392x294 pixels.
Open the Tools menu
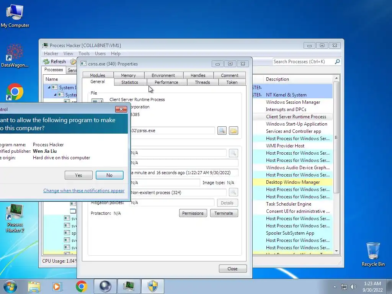pyautogui.click(x=84, y=54)
